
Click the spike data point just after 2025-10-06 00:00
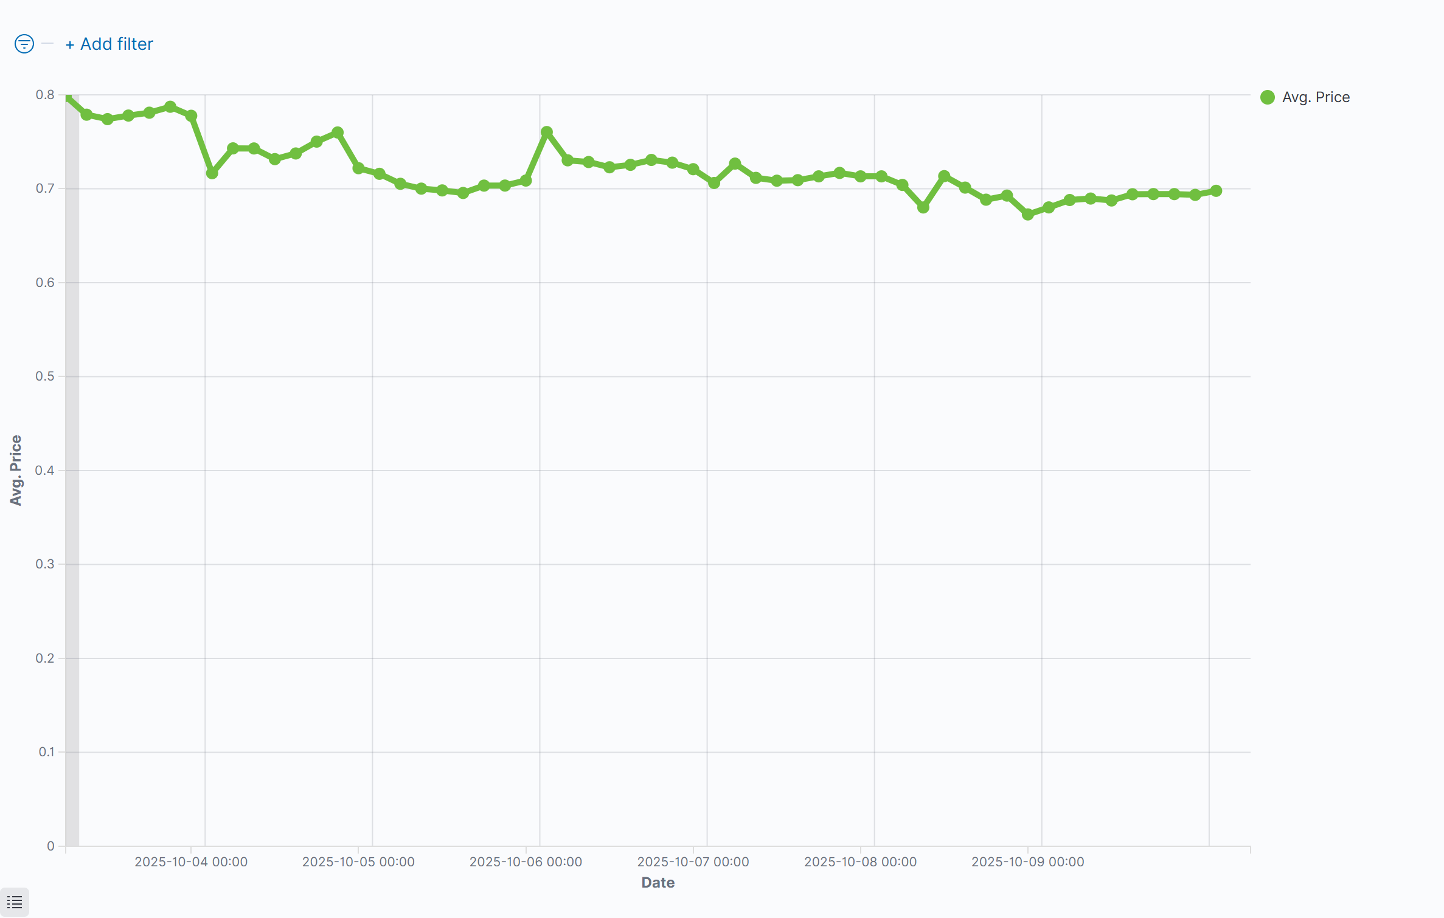[x=546, y=132]
